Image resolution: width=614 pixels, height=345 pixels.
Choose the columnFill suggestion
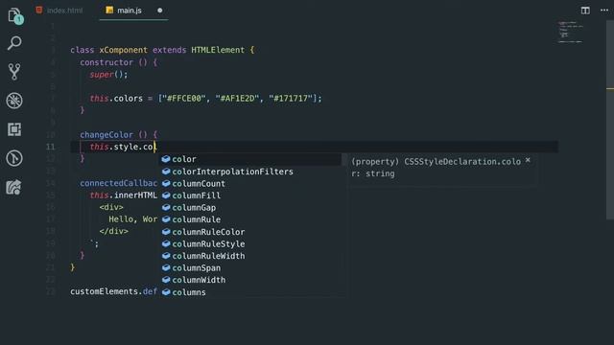(x=251, y=195)
